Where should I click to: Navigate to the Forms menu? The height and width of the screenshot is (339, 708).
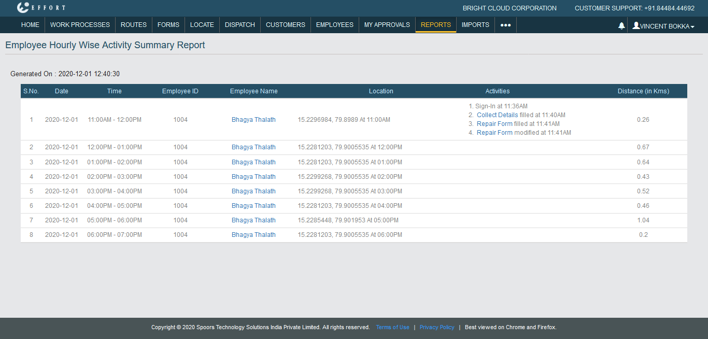[x=168, y=24]
